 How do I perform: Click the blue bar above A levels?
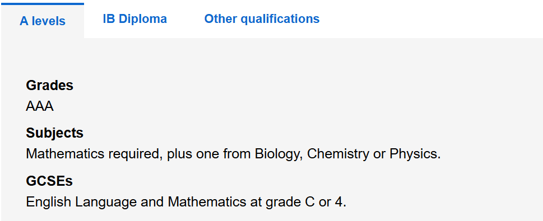coord(42,4)
